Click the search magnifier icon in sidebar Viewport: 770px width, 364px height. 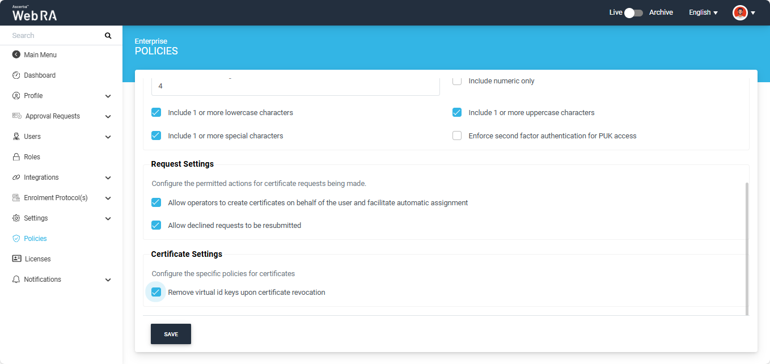pos(108,36)
